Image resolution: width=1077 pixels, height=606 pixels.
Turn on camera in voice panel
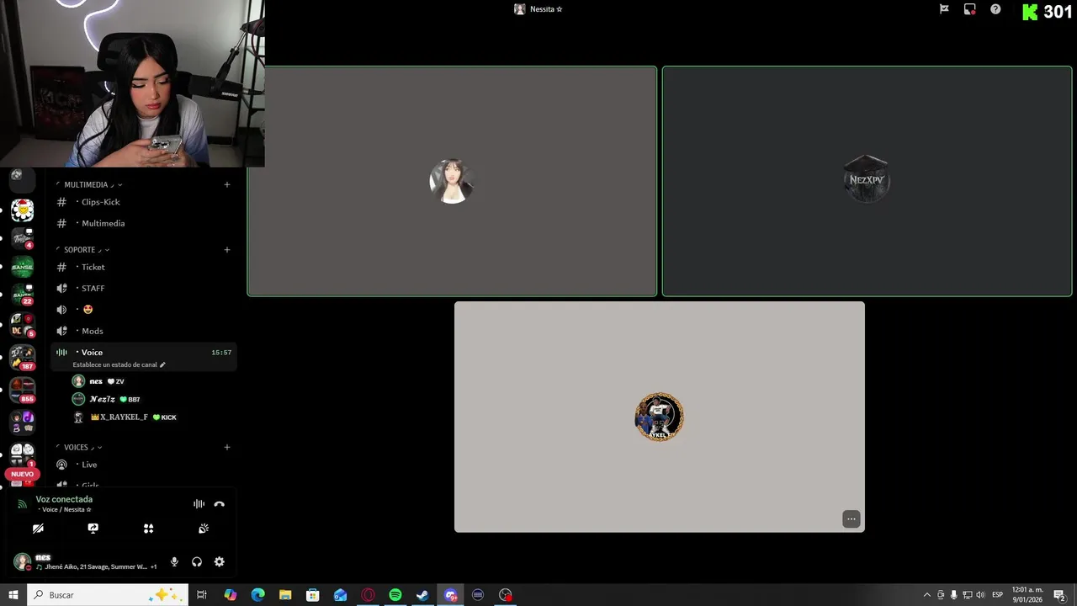pyautogui.click(x=38, y=529)
